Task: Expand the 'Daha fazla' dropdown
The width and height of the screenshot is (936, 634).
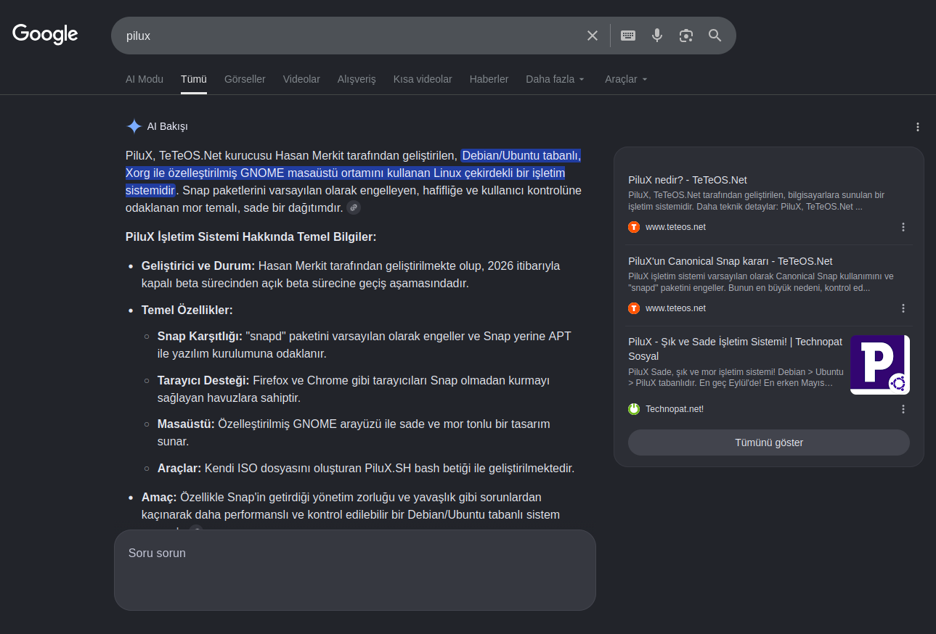Action: pos(556,79)
